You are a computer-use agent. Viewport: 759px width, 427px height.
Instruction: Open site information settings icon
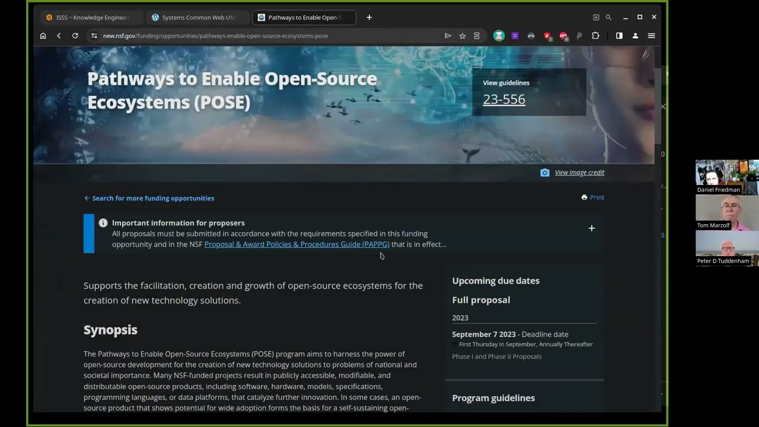pyautogui.click(x=94, y=36)
